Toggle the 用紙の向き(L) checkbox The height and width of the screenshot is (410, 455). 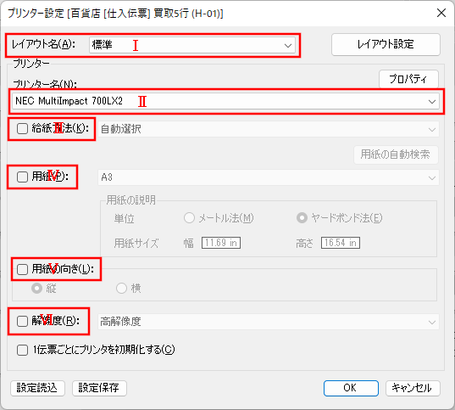click(x=22, y=269)
